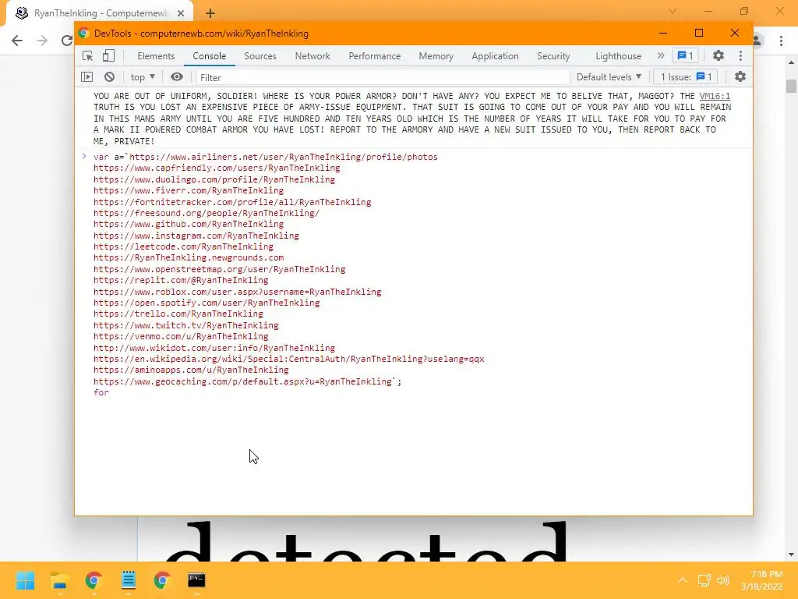
Task: Open the Lighthouse tab
Action: tap(618, 56)
